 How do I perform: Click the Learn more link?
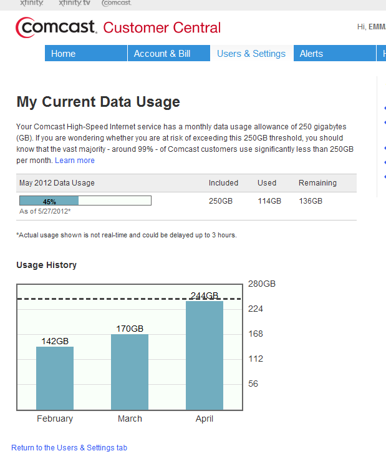75,161
